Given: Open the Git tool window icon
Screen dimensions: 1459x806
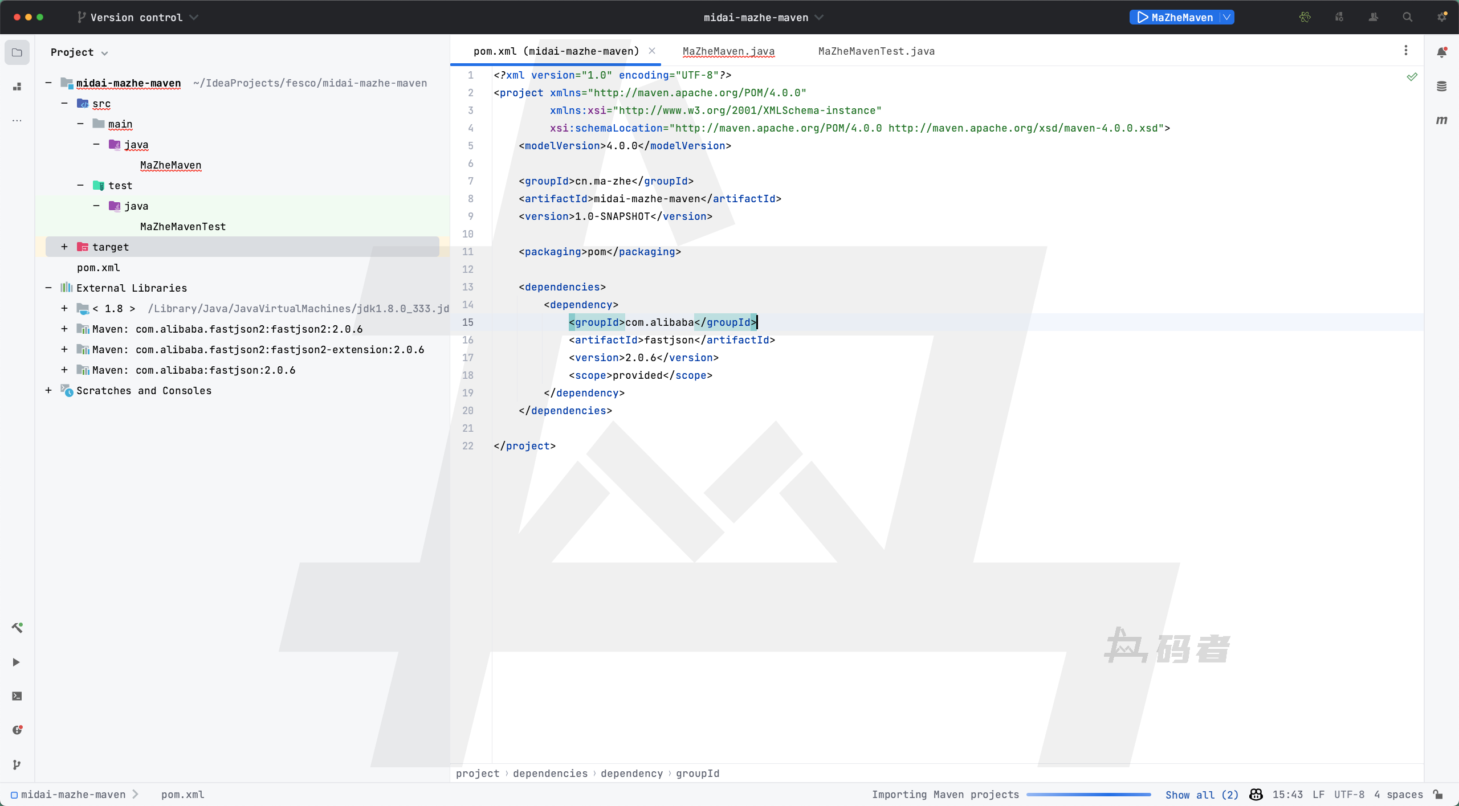Looking at the screenshot, I should (x=17, y=764).
